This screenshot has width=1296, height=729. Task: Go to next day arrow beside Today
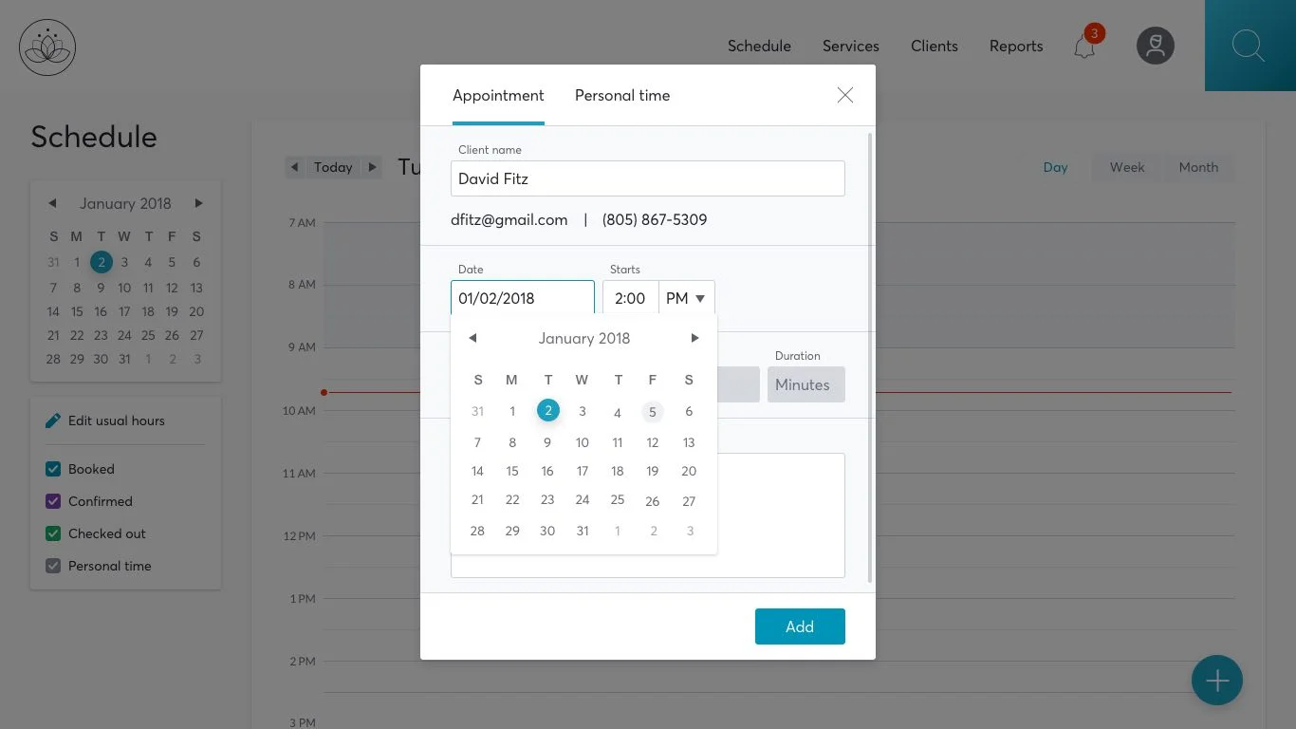click(373, 167)
